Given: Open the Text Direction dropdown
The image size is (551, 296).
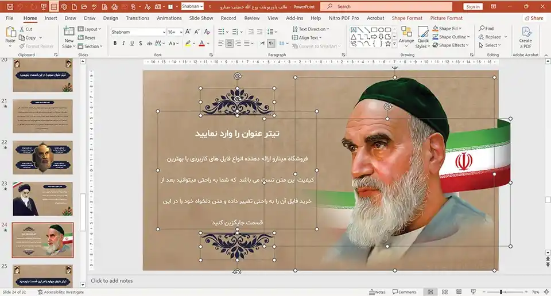Looking at the screenshot, I should 311,29.
